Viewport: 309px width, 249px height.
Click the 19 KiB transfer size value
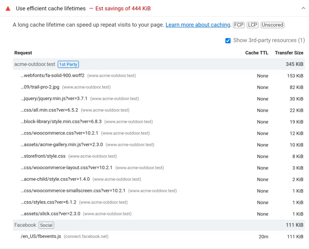(296, 122)
